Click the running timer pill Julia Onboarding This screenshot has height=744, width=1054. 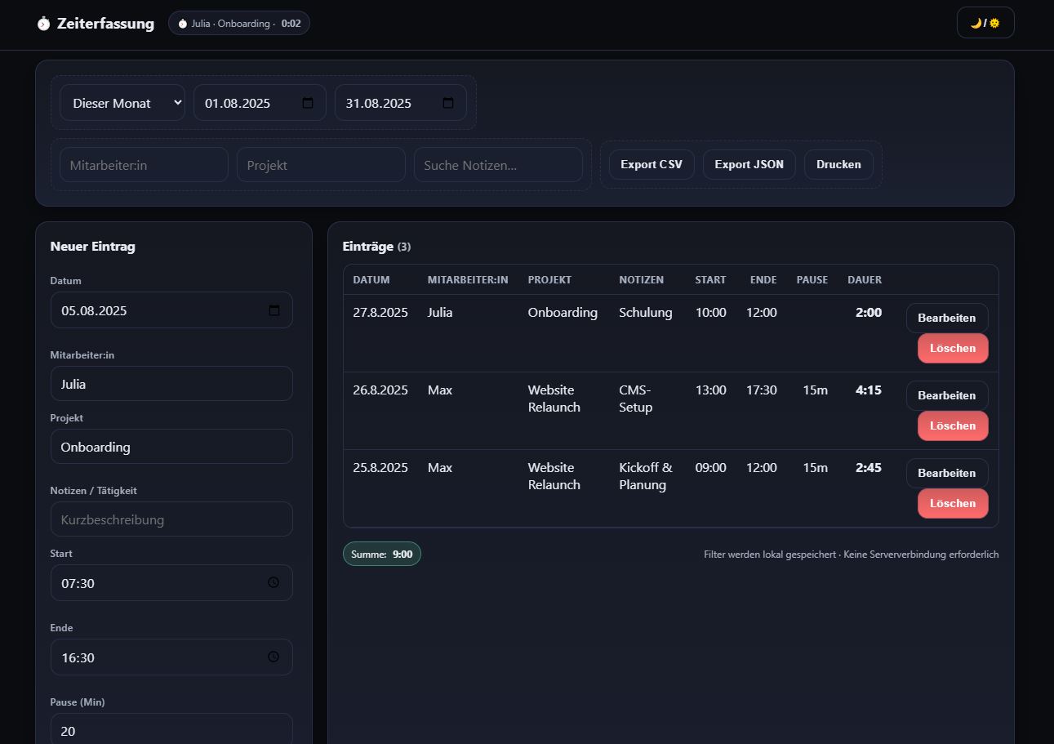pyautogui.click(x=239, y=24)
